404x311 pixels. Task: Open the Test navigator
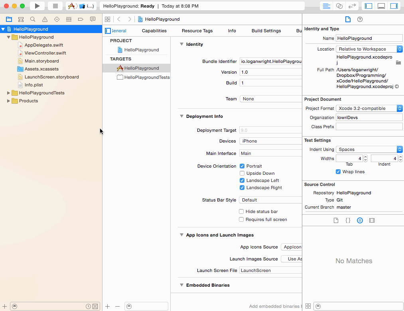pos(57,19)
